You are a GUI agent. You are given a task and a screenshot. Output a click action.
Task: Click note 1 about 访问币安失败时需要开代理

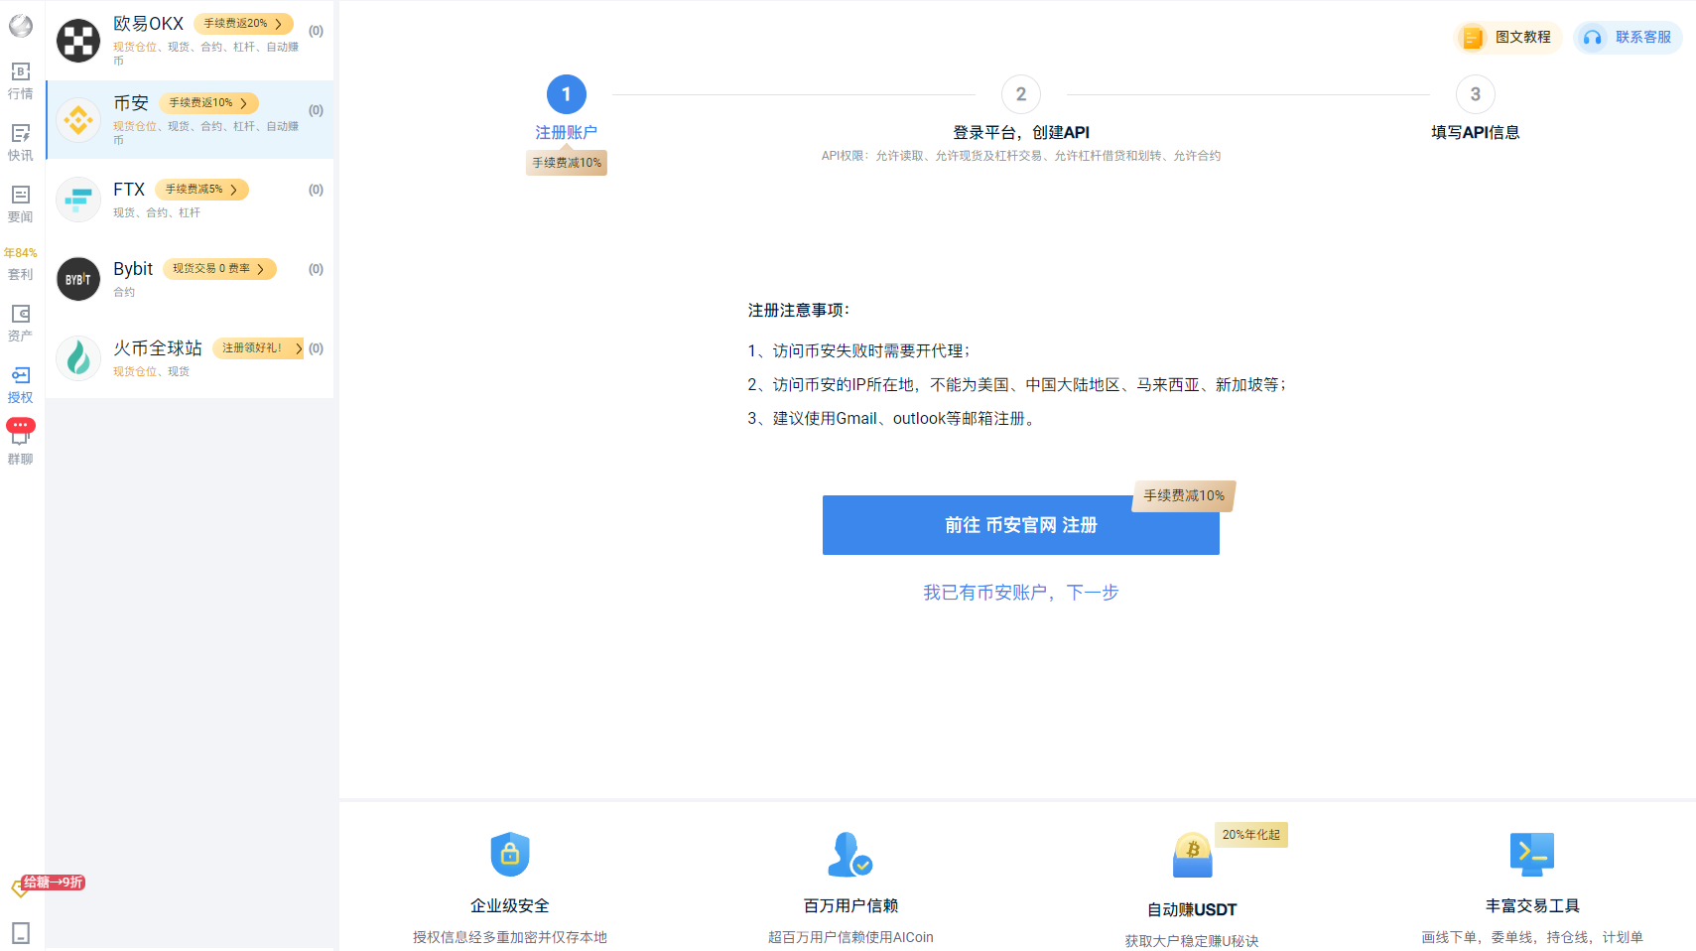(x=858, y=351)
